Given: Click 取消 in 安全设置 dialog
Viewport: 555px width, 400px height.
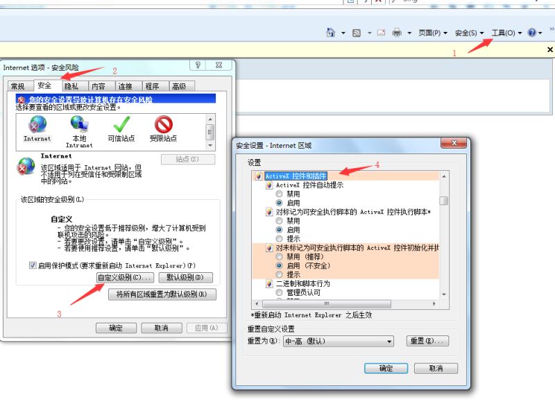Looking at the screenshot, I should (x=436, y=369).
